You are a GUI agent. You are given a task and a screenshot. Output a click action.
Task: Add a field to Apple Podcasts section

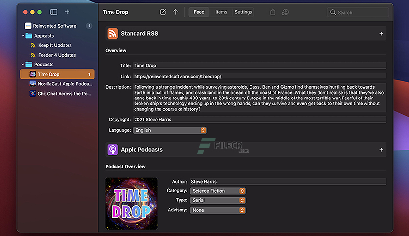[381, 150]
